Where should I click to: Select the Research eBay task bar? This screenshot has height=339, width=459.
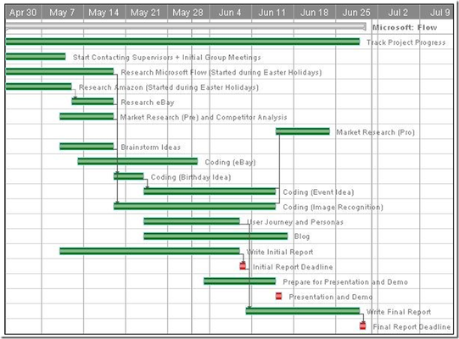click(92, 102)
